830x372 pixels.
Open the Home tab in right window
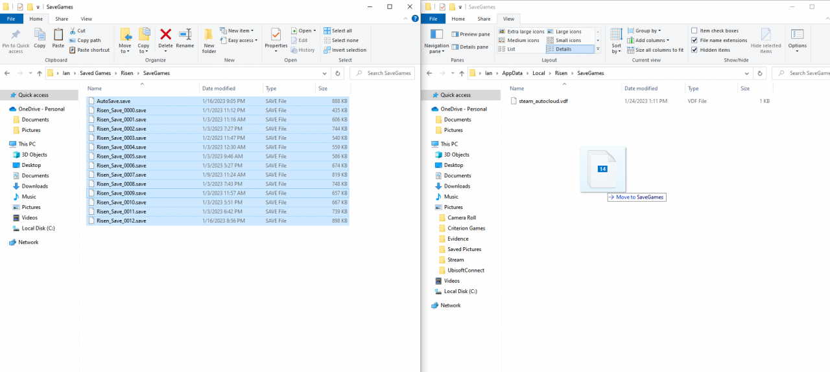tap(458, 19)
